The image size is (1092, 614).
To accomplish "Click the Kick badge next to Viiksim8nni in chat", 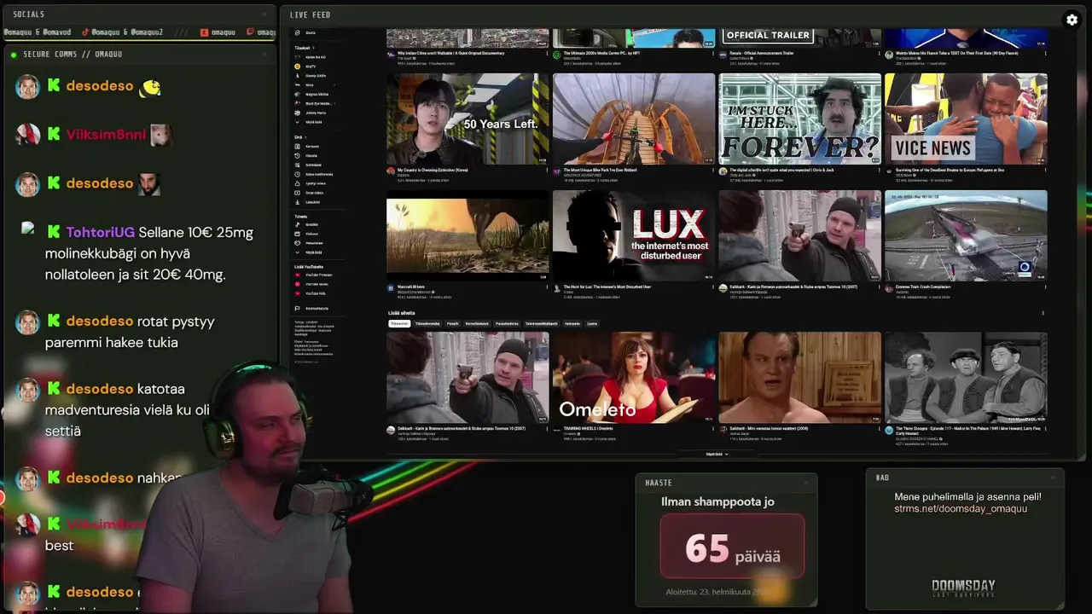I will tap(54, 134).
